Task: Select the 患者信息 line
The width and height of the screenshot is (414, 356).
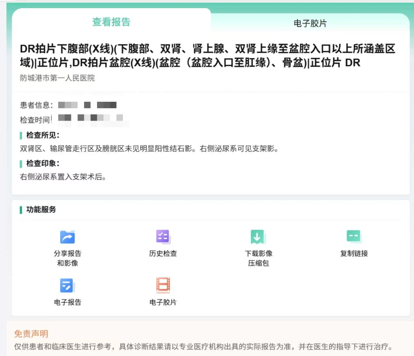Action: pyautogui.click(x=68, y=105)
